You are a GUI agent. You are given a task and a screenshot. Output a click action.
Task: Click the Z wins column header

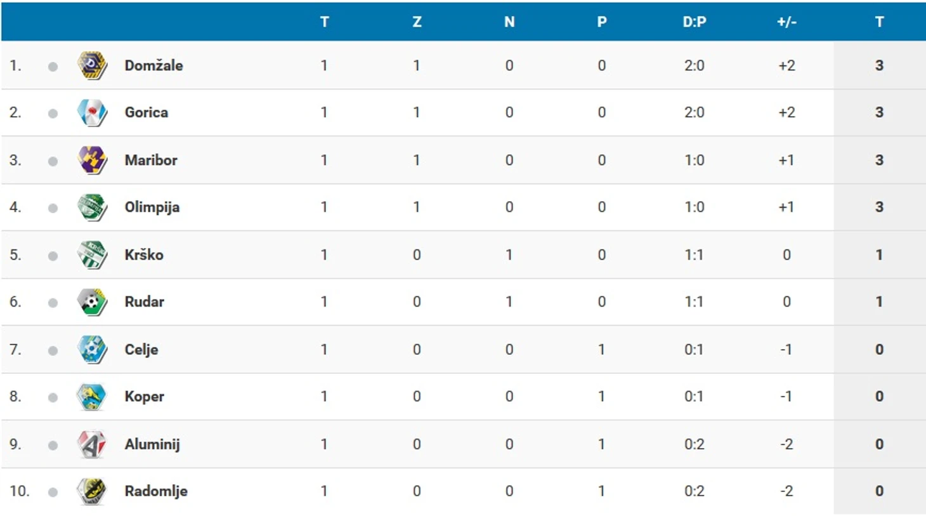[417, 22]
